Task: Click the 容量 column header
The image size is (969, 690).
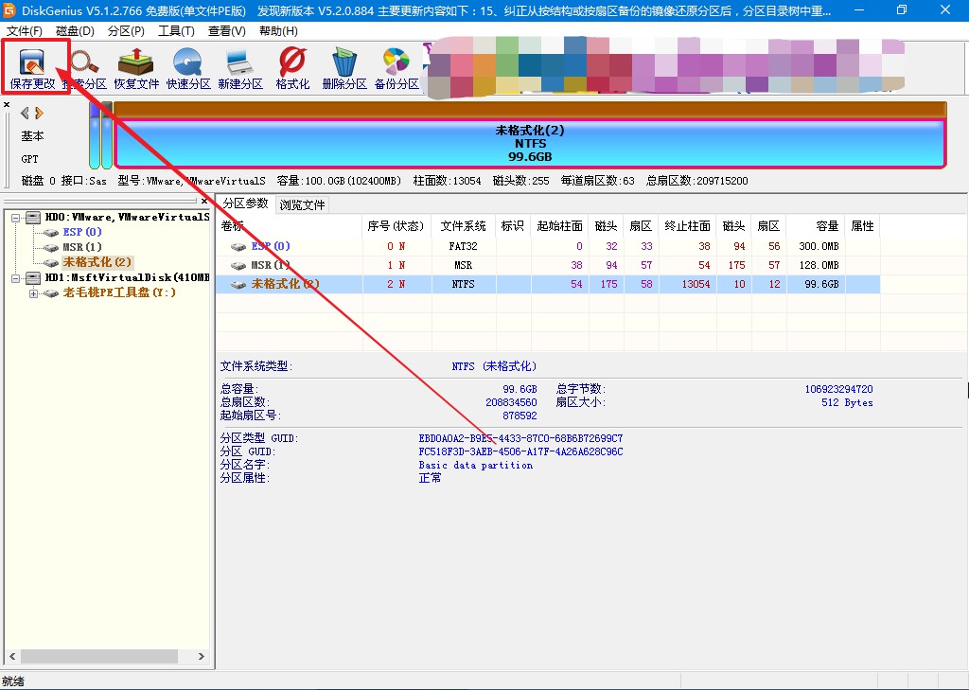Action: 815,226
